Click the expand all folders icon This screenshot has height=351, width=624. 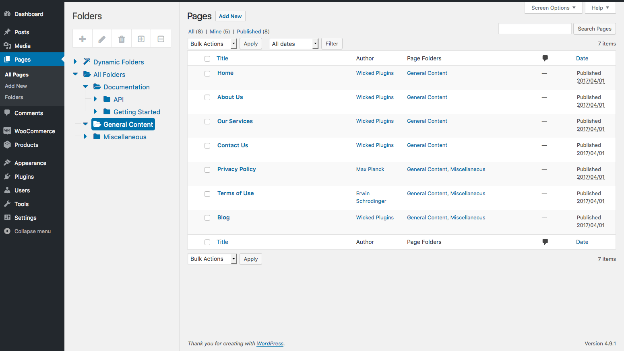(x=141, y=39)
